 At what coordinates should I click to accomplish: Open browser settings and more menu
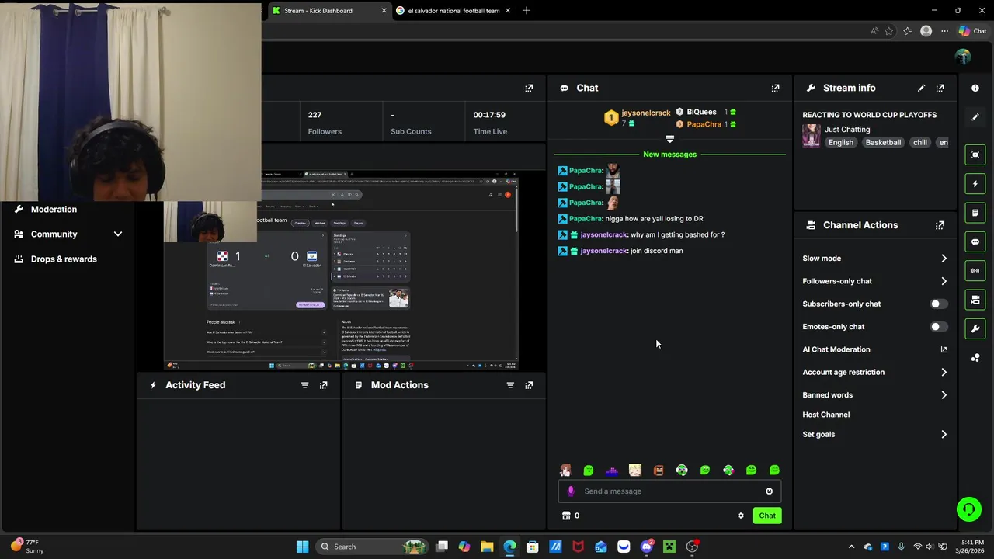click(944, 31)
